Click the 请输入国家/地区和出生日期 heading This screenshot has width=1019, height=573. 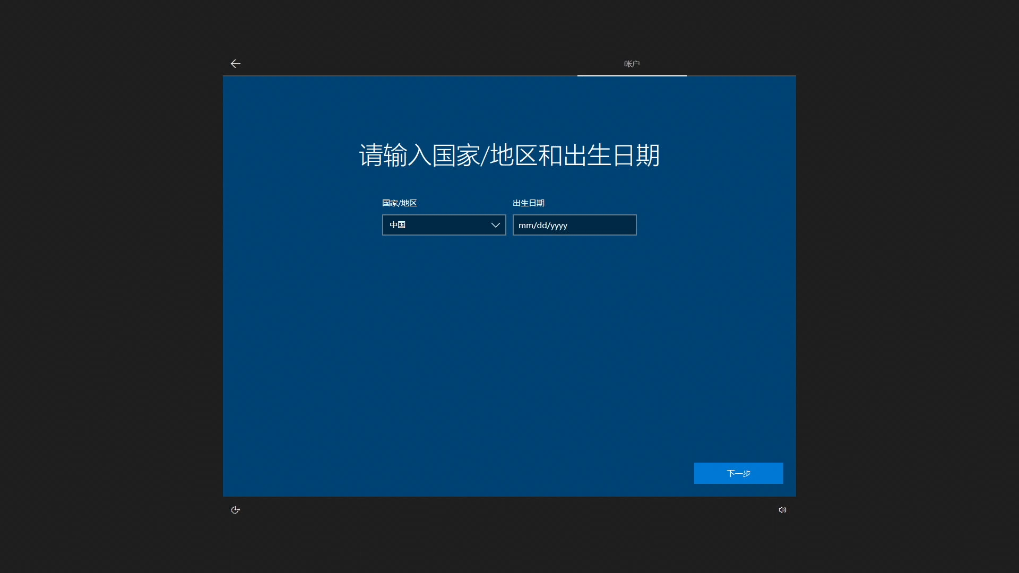509,155
